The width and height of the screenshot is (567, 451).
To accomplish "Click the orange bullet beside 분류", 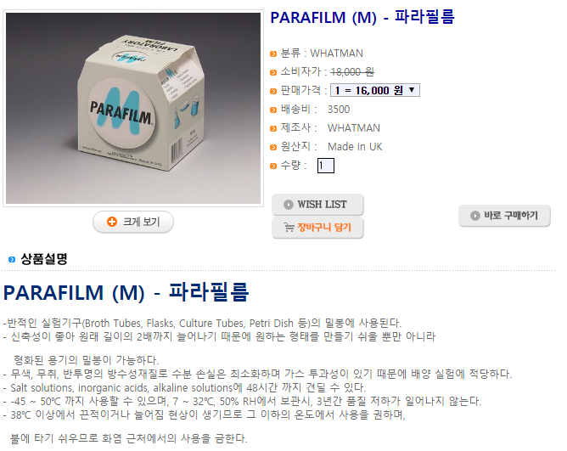I will tap(273, 54).
